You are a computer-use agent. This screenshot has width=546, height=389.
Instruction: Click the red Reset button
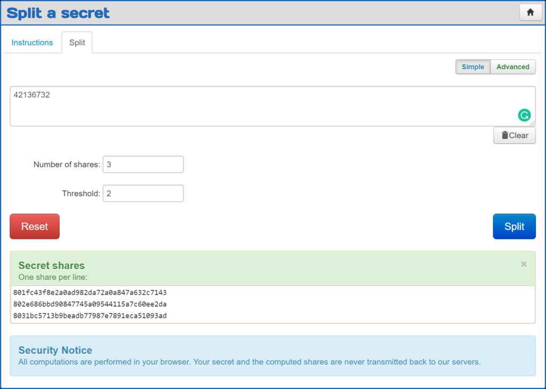pos(35,226)
